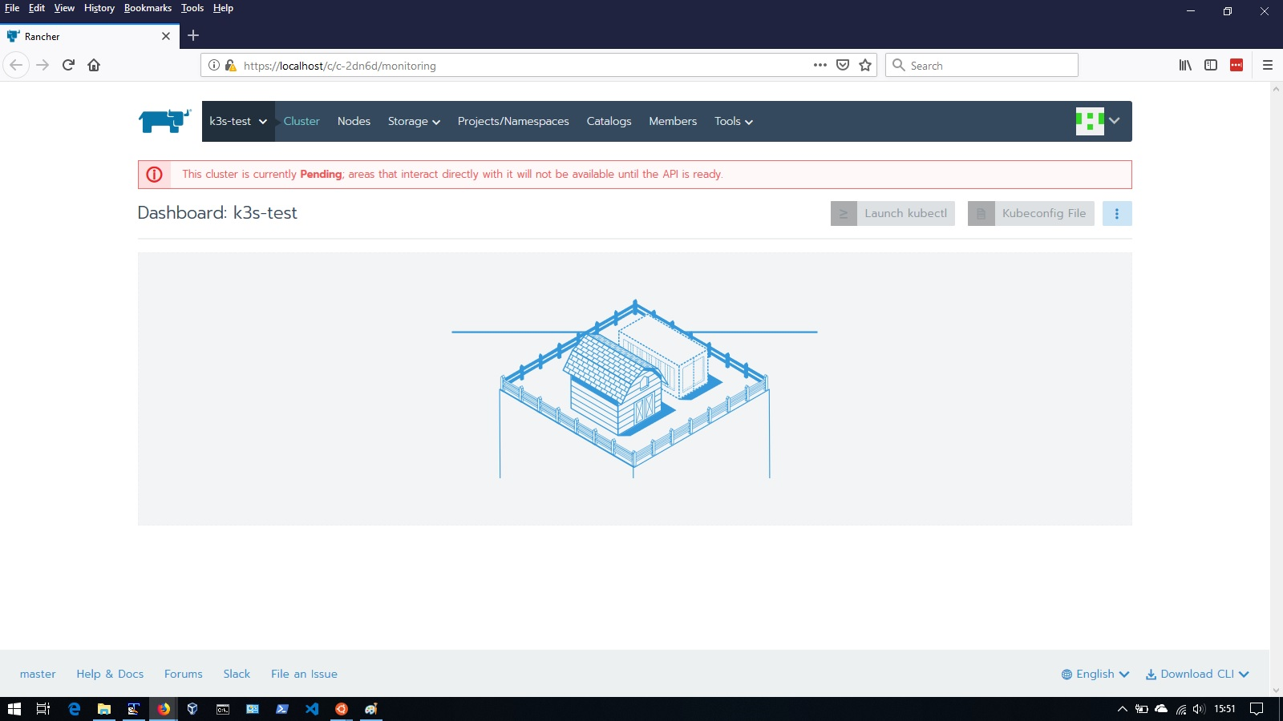Open the cluster actions three-dot menu
Image resolution: width=1283 pixels, height=721 pixels.
(1117, 213)
